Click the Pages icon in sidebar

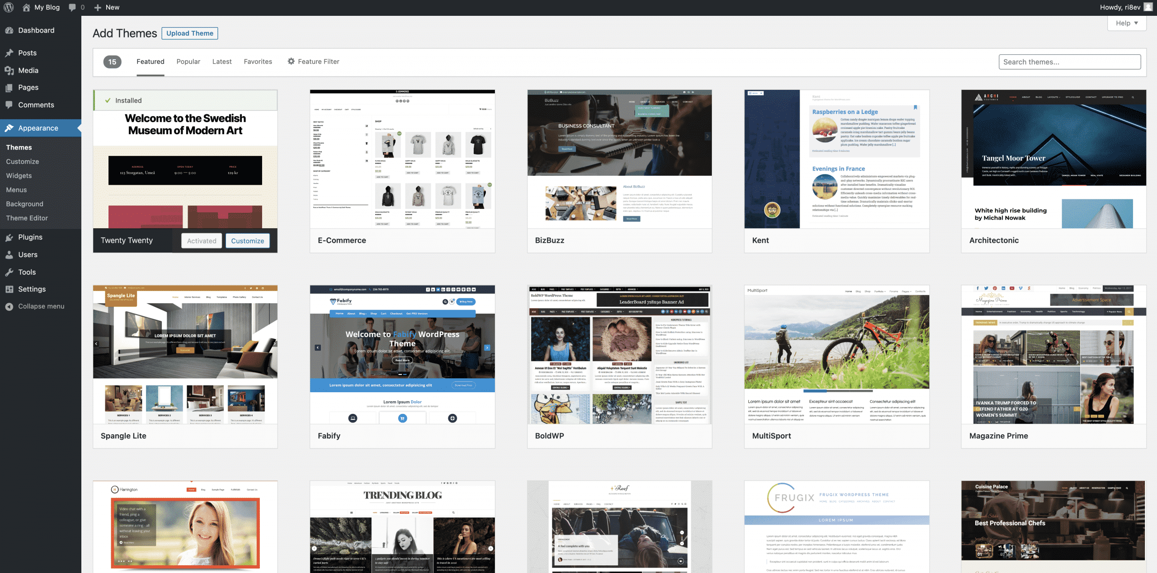[x=9, y=88]
